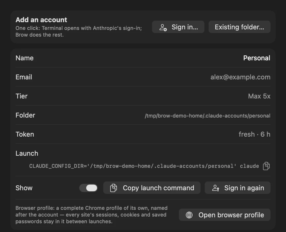Click the Launch row label
Image resolution: width=286 pixels, height=232 pixels.
click(27, 153)
